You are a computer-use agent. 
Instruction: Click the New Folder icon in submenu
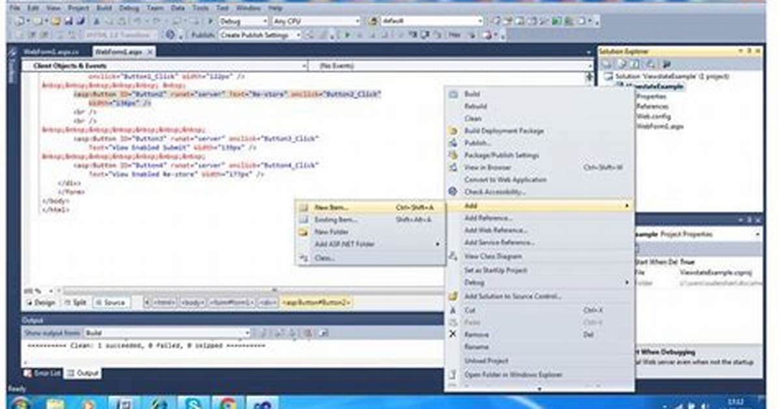(303, 232)
